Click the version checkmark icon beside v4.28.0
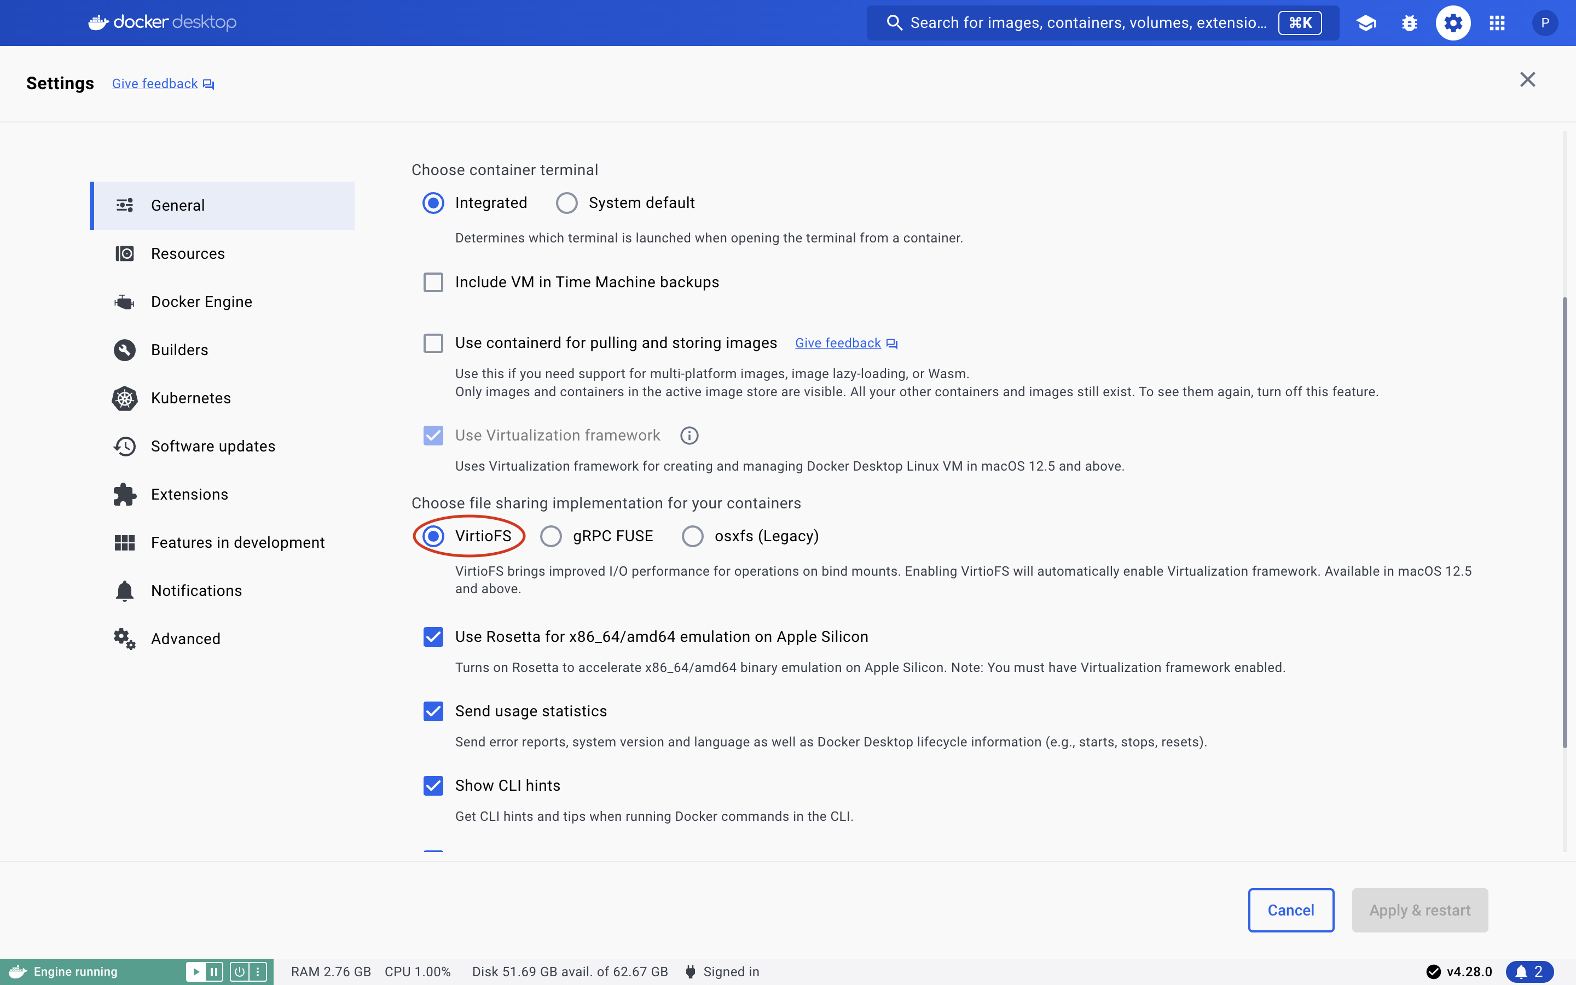The height and width of the screenshot is (985, 1576). (1433, 971)
